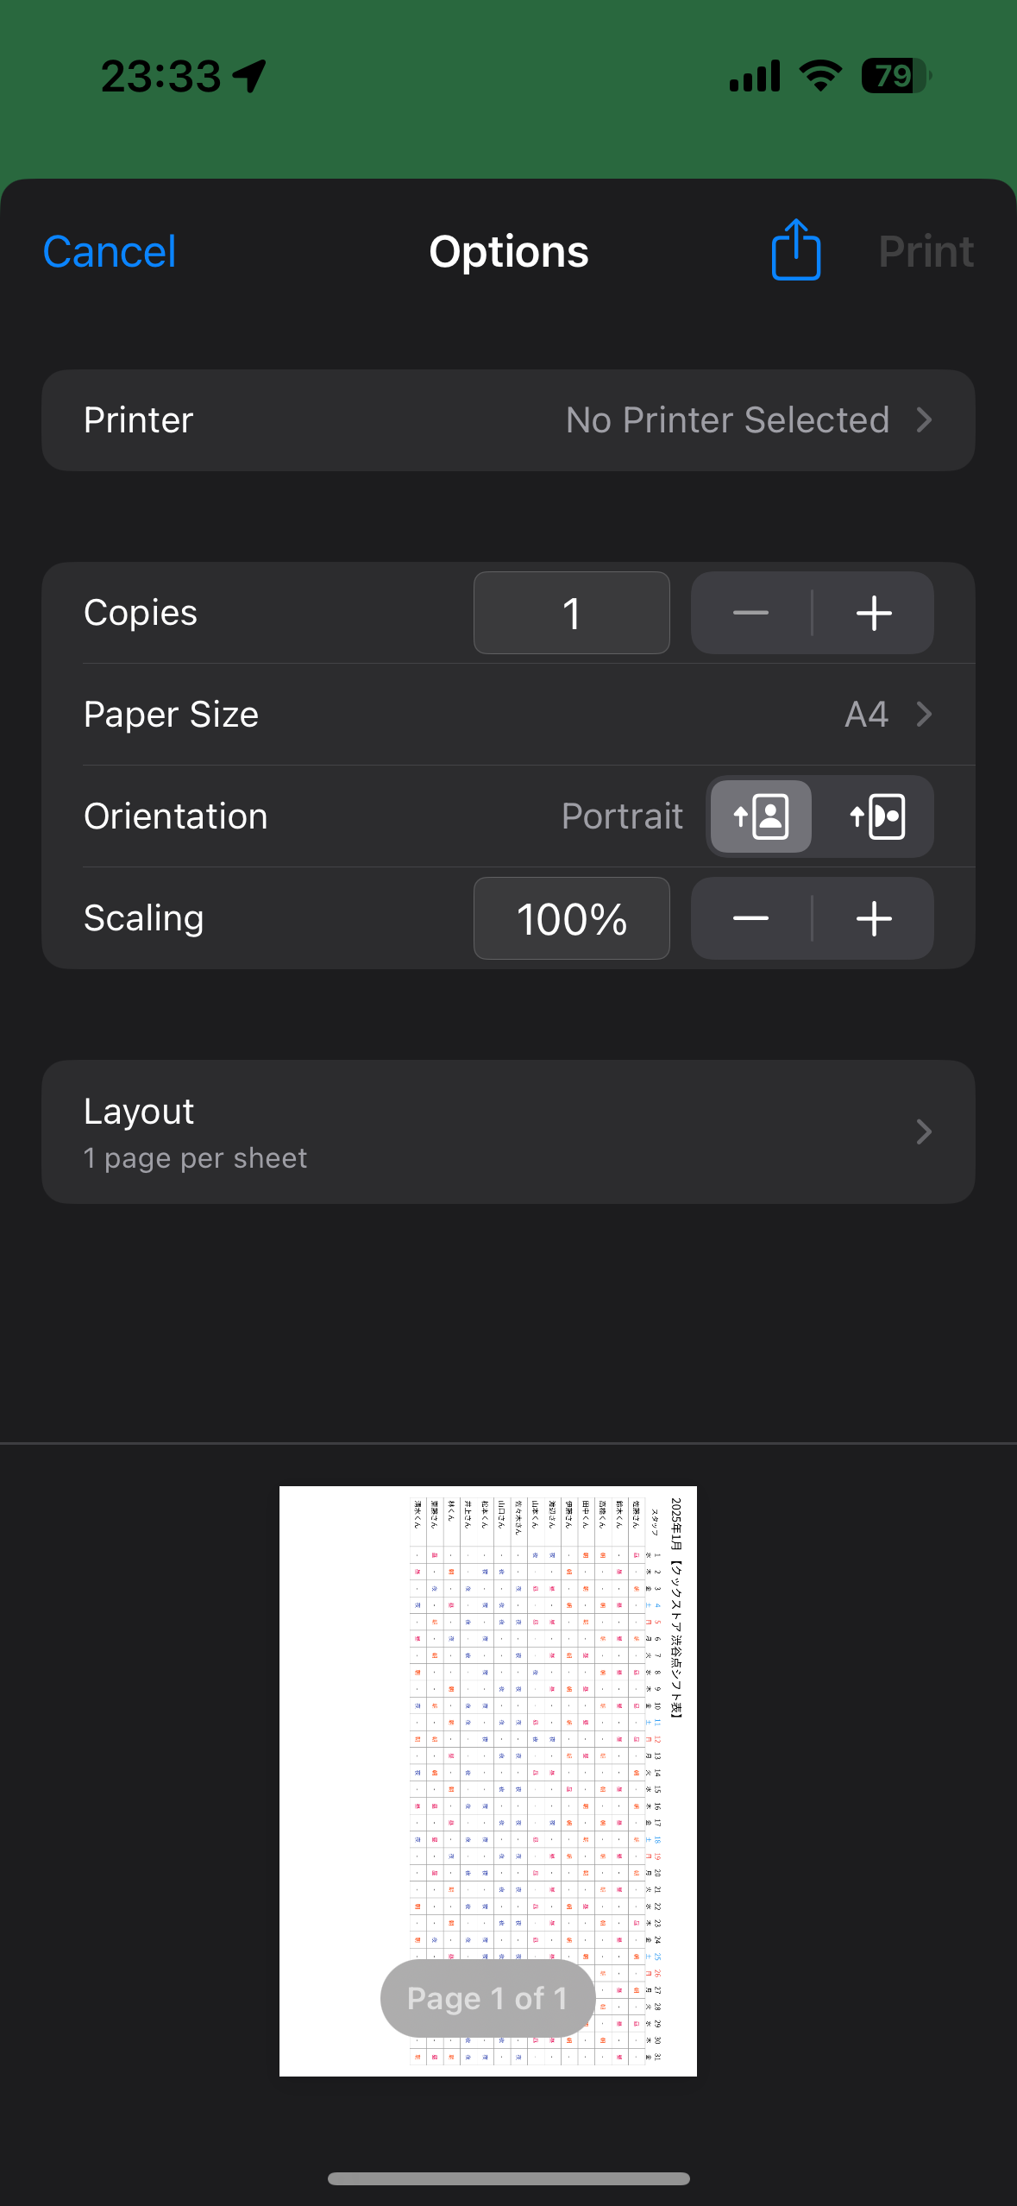The width and height of the screenshot is (1017, 2206).
Task: Select portrait orientation icon
Action: tap(761, 816)
